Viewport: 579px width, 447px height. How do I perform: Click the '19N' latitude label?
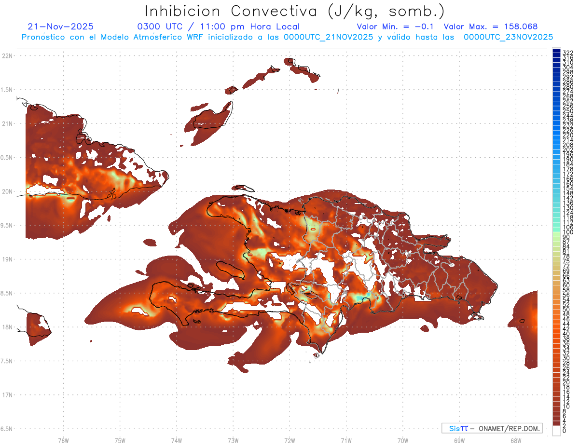tap(7, 259)
